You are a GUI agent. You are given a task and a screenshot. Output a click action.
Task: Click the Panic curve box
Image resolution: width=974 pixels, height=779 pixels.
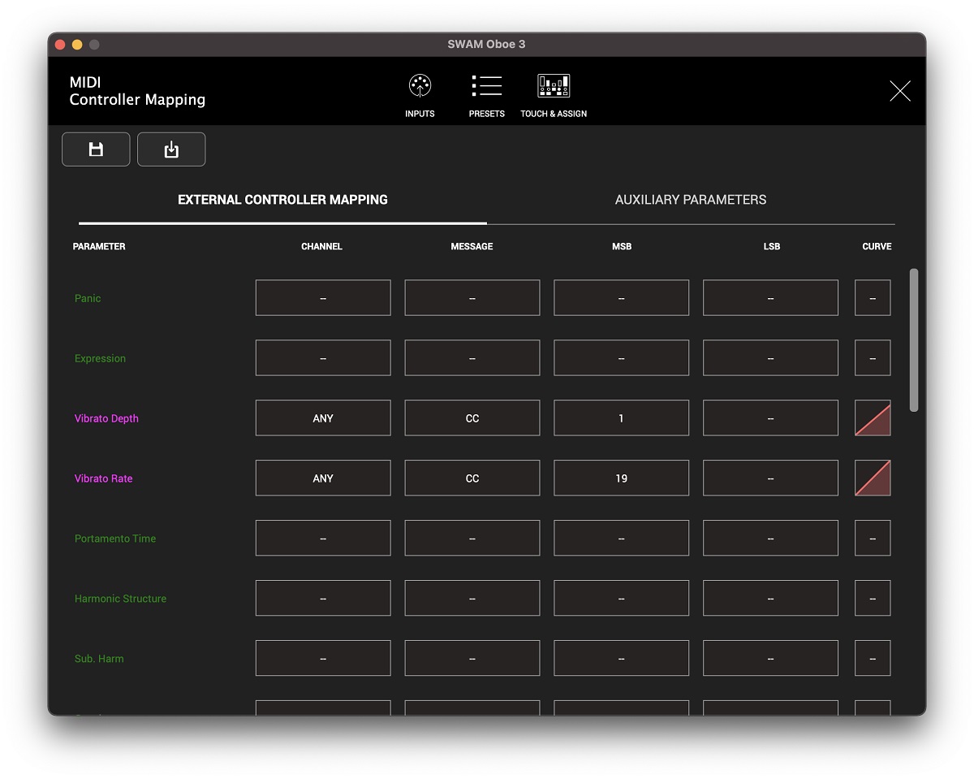(873, 298)
